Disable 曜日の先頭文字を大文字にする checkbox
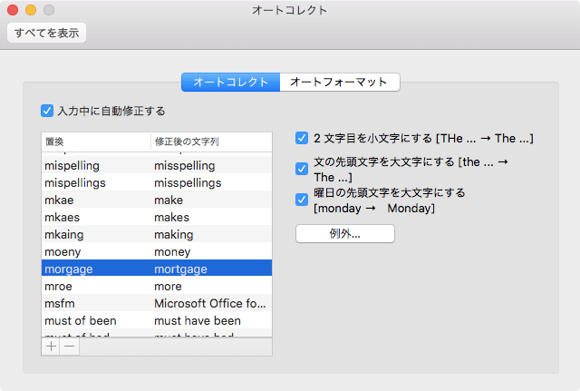This screenshot has width=580, height=391. click(303, 200)
